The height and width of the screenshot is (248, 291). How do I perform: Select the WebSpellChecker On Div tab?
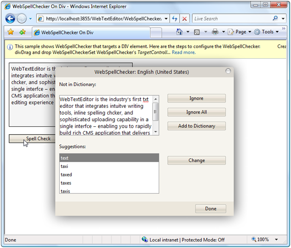tap(67, 32)
